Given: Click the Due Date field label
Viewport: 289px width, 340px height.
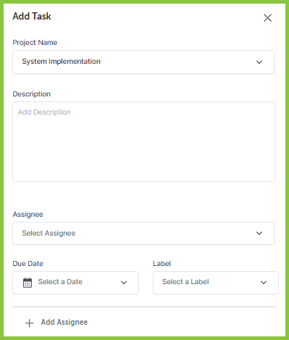Looking at the screenshot, I should (x=28, y=263).
